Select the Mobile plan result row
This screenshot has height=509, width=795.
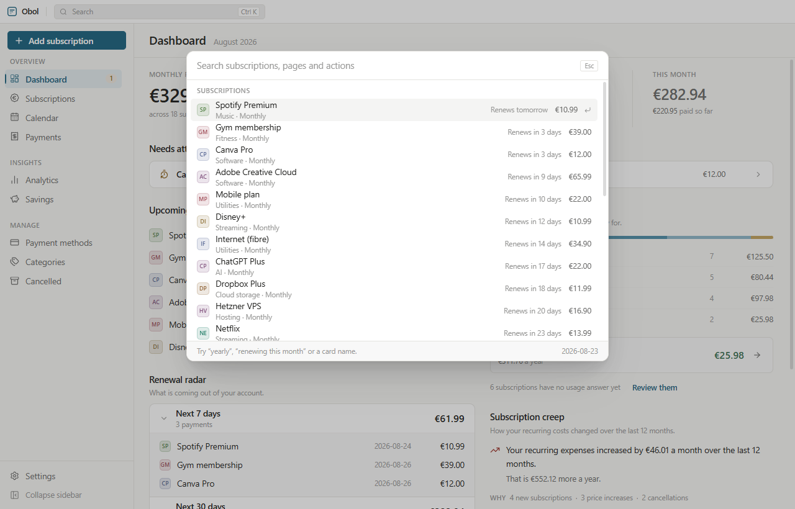[x=394, y=199]
